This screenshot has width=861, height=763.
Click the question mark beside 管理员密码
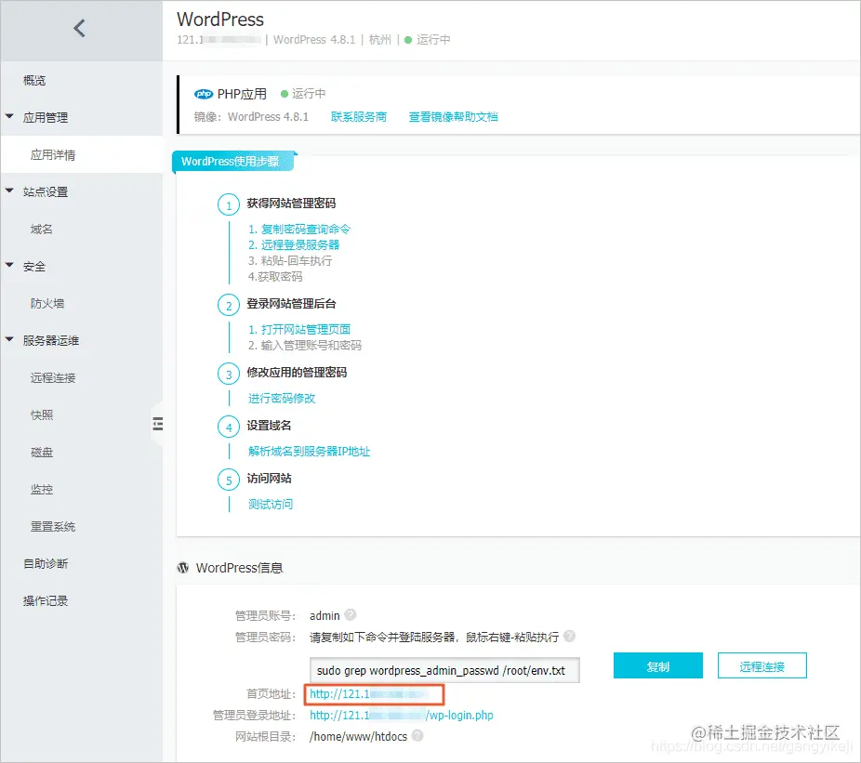tap(568, 637)
